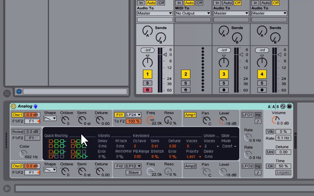
Task: Click the play icon at bottom left
Action: point(7,188)
